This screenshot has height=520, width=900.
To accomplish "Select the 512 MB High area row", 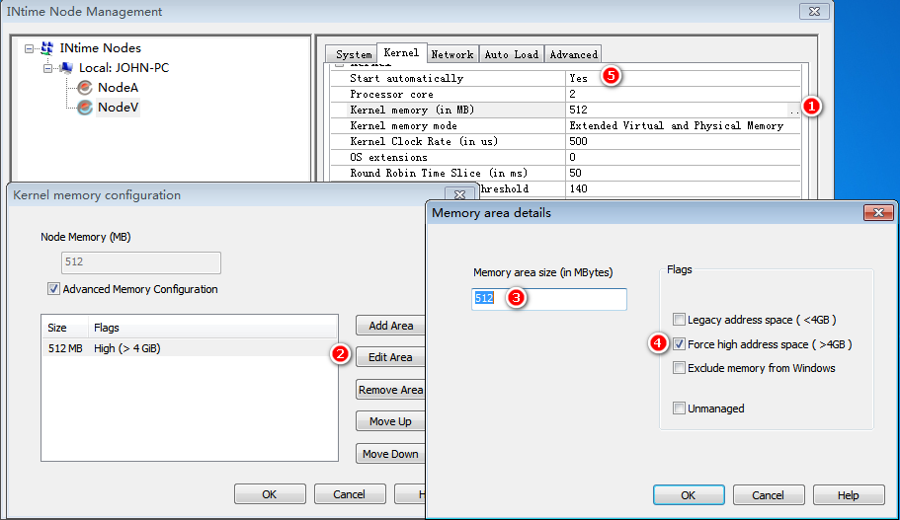I will (x=190, y=348).
